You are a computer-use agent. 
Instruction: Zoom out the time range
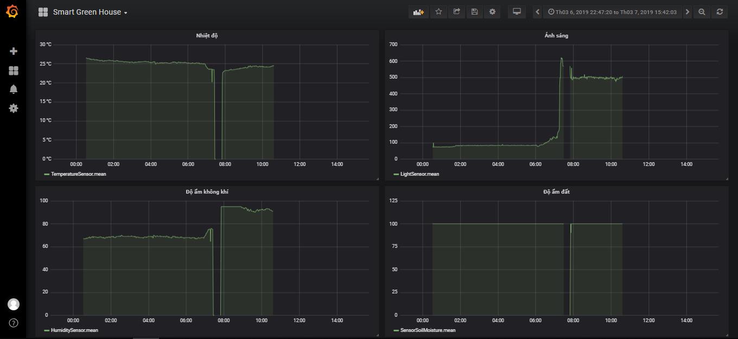click(x=702, y=12)
